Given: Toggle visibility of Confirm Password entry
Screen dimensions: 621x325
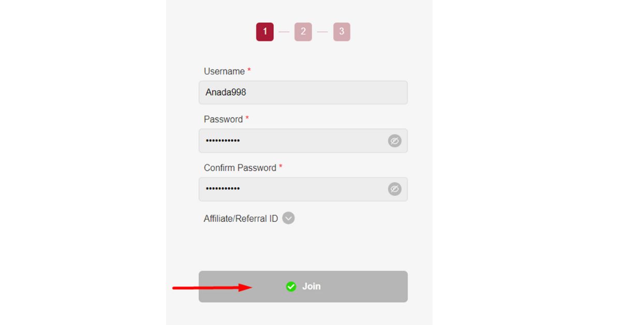Looking at the screenshot, I should point(394,189).
